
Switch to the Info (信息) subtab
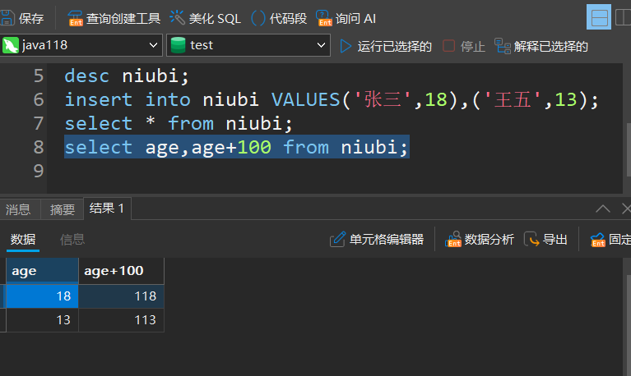point(72,240)
